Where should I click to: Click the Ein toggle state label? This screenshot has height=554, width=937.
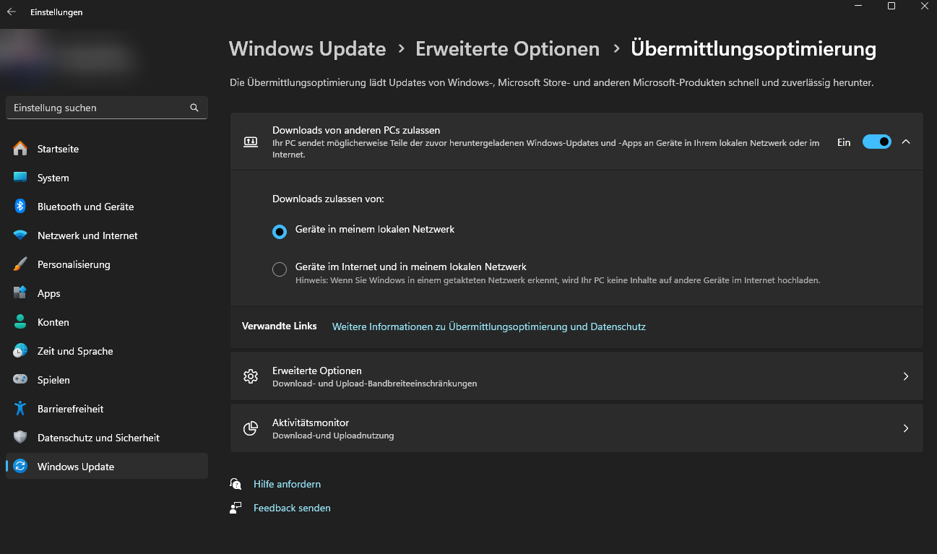844,142
